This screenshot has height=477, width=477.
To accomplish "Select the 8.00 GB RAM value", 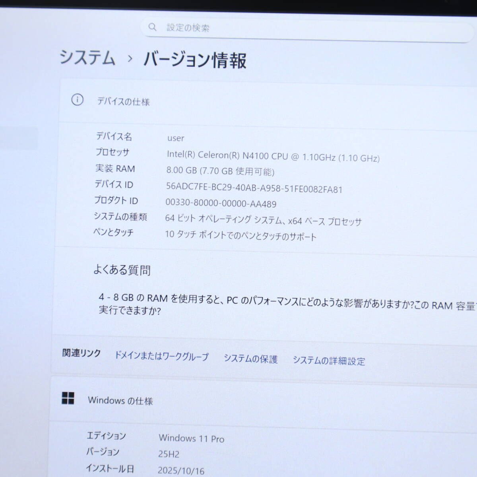I will point(220,171).
